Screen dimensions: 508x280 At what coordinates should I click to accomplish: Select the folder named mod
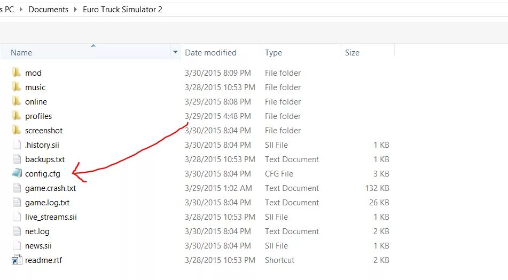tap(33, 73)
